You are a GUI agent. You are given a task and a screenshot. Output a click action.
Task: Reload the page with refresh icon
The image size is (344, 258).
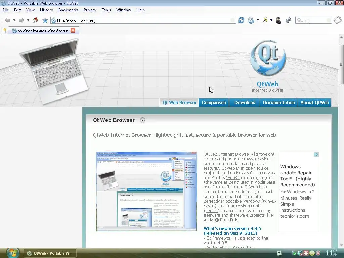tap(241, 20)
